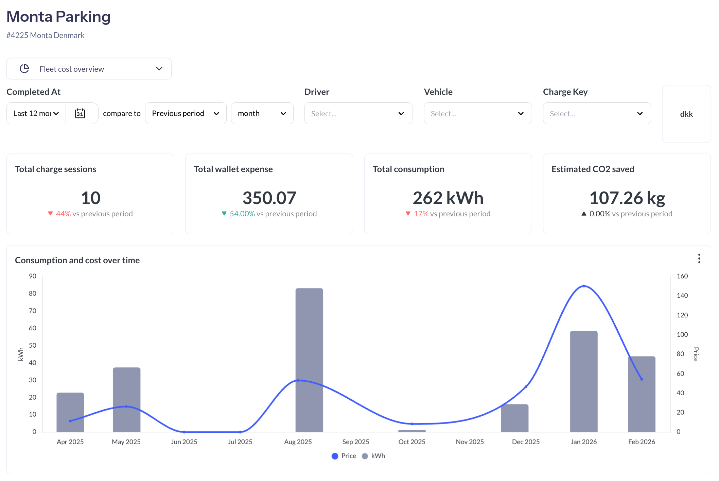
Task: Click the Jan 2026 kWh bar
Action: pos(584,382)
